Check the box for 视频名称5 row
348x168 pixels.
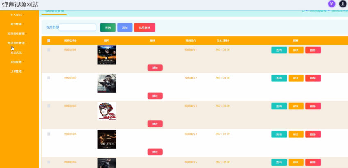pyautogui.click(x=49, y=162)
